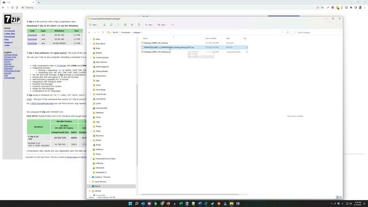Click the second Download link in 7-Zip table
Screen dimensions: 368x207
[32, 39]
